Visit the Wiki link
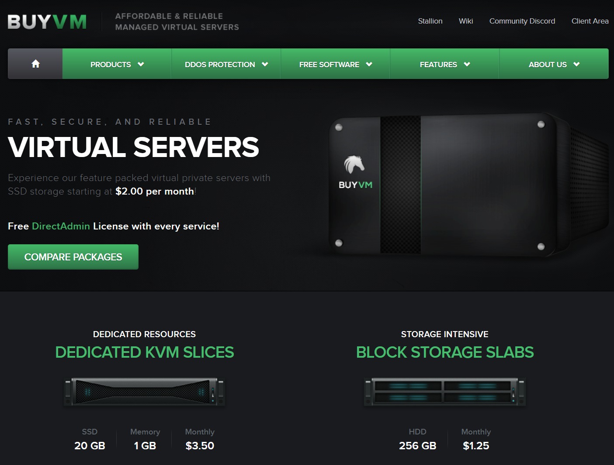 [x=466, y=21]
